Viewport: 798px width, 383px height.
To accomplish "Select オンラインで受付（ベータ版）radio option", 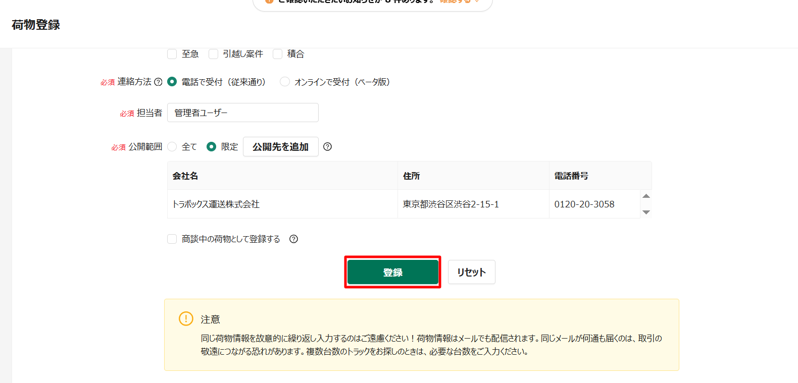I will pyautogui.click(x=285, y=81).
